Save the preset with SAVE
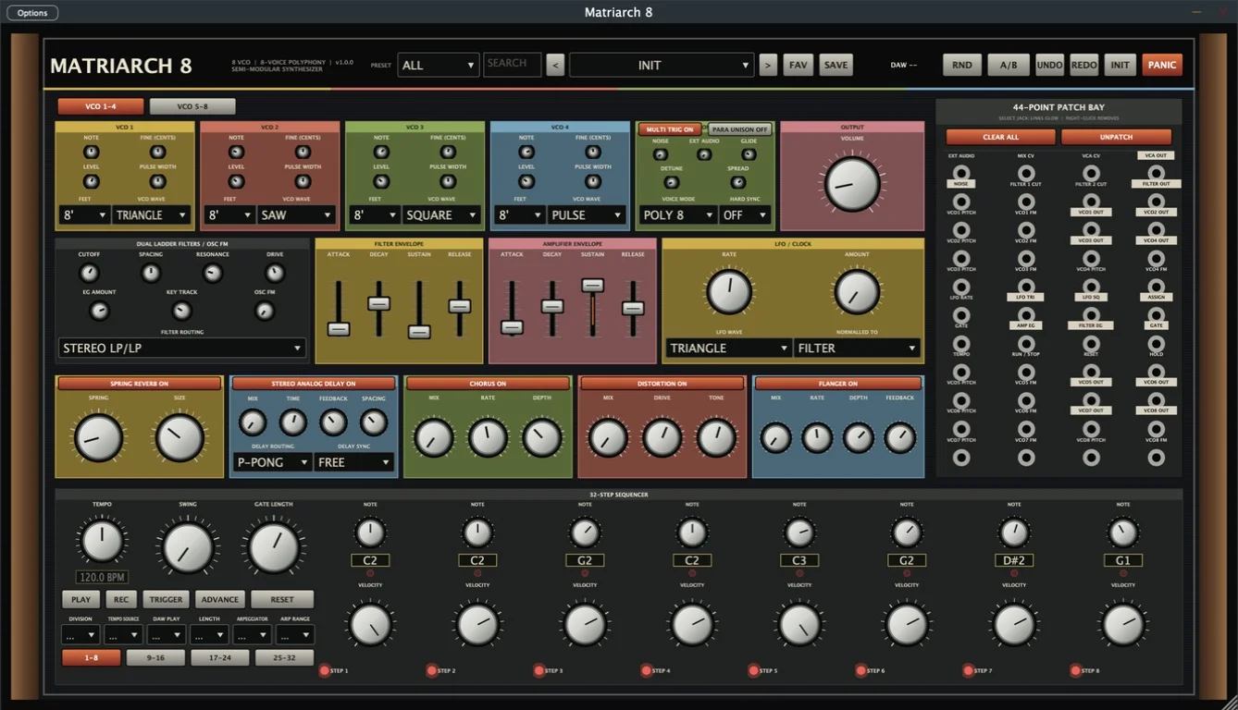The image size is (1238, 710). 836,65
